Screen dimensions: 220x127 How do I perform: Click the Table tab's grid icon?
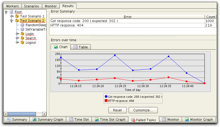tap(76, 47)
